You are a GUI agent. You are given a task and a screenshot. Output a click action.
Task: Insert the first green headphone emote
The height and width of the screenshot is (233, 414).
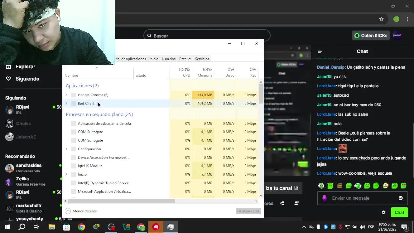[321, 186]
